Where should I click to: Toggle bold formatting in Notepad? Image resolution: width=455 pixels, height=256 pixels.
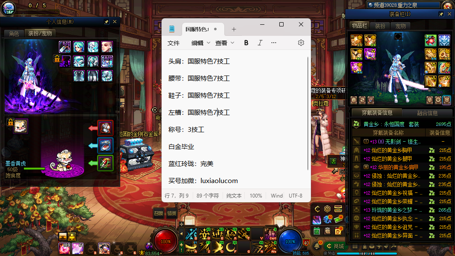click(246, 43)
